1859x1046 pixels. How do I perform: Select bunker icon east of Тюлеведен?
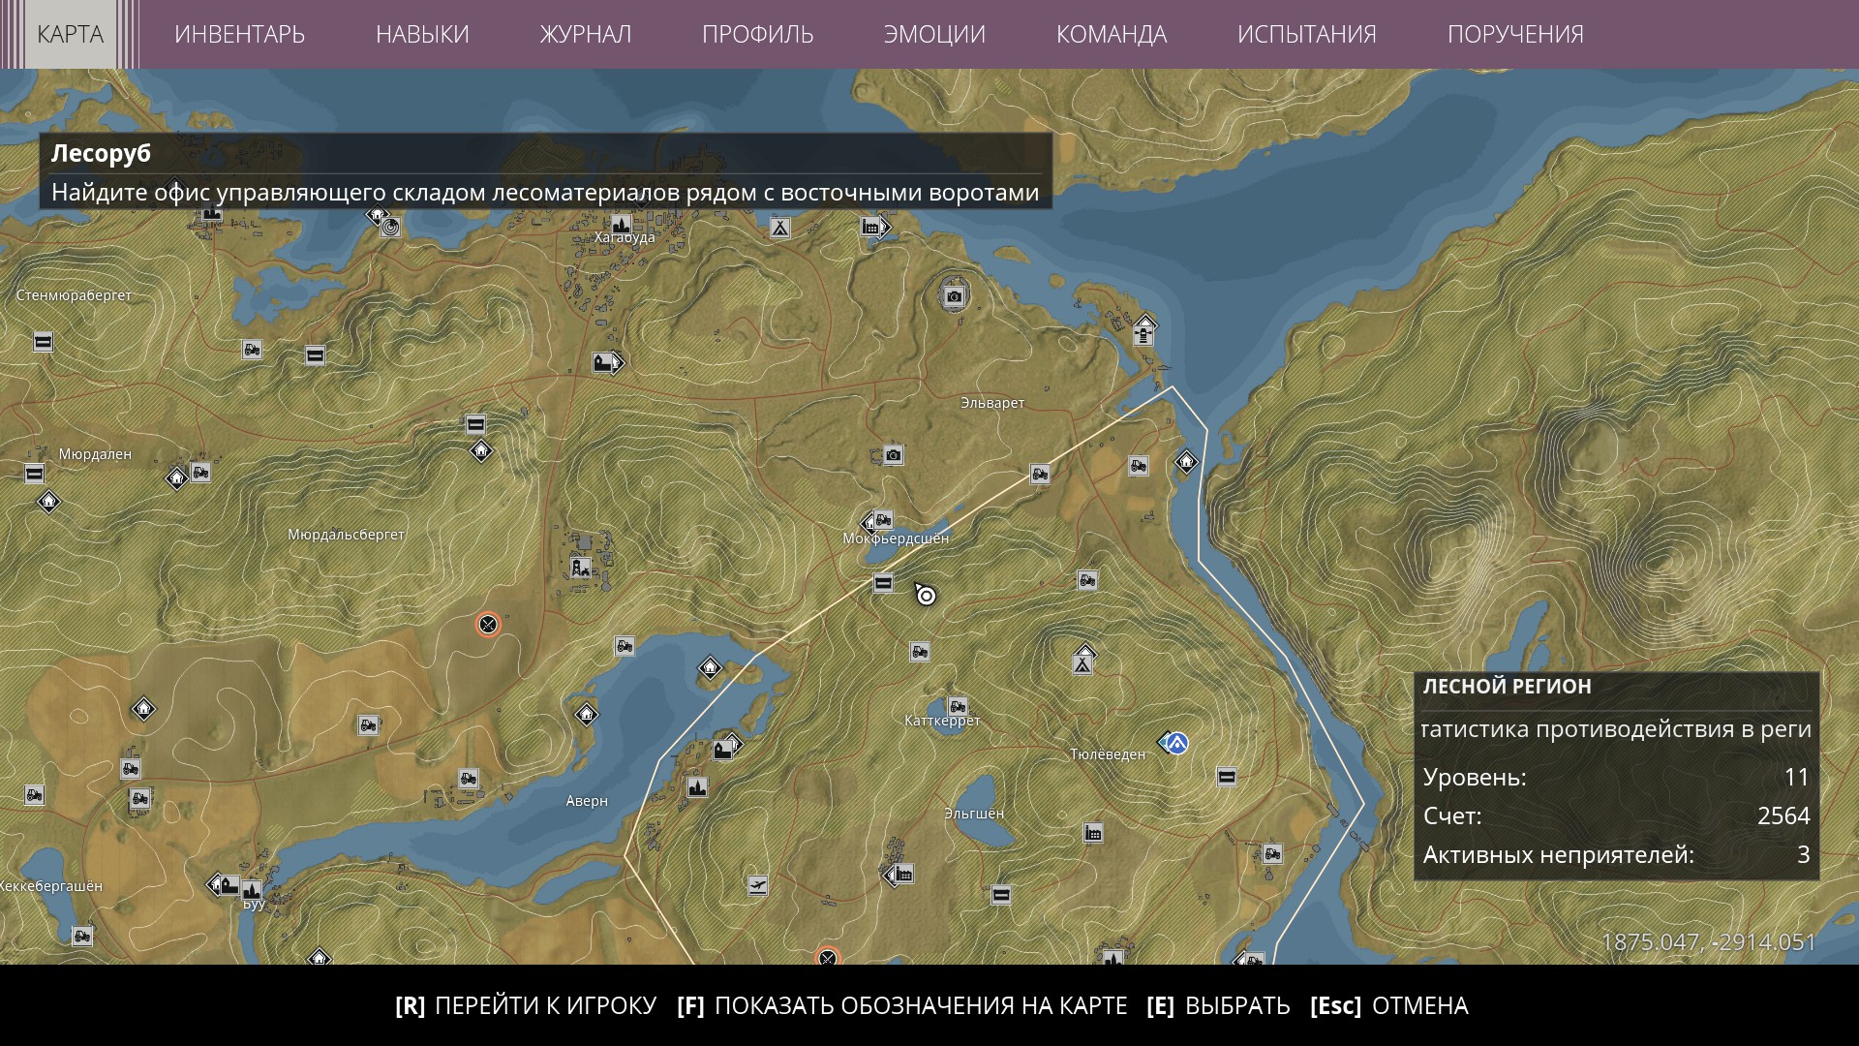[x=1227, y=777]
